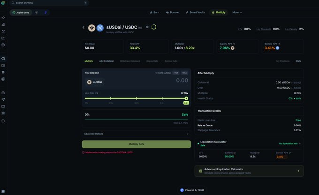Screen dimensions: 319x195
Task: Open the Stats tab
Action: pyautogui.click(x=298, y=61)
